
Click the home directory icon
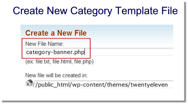click(29, 83)
